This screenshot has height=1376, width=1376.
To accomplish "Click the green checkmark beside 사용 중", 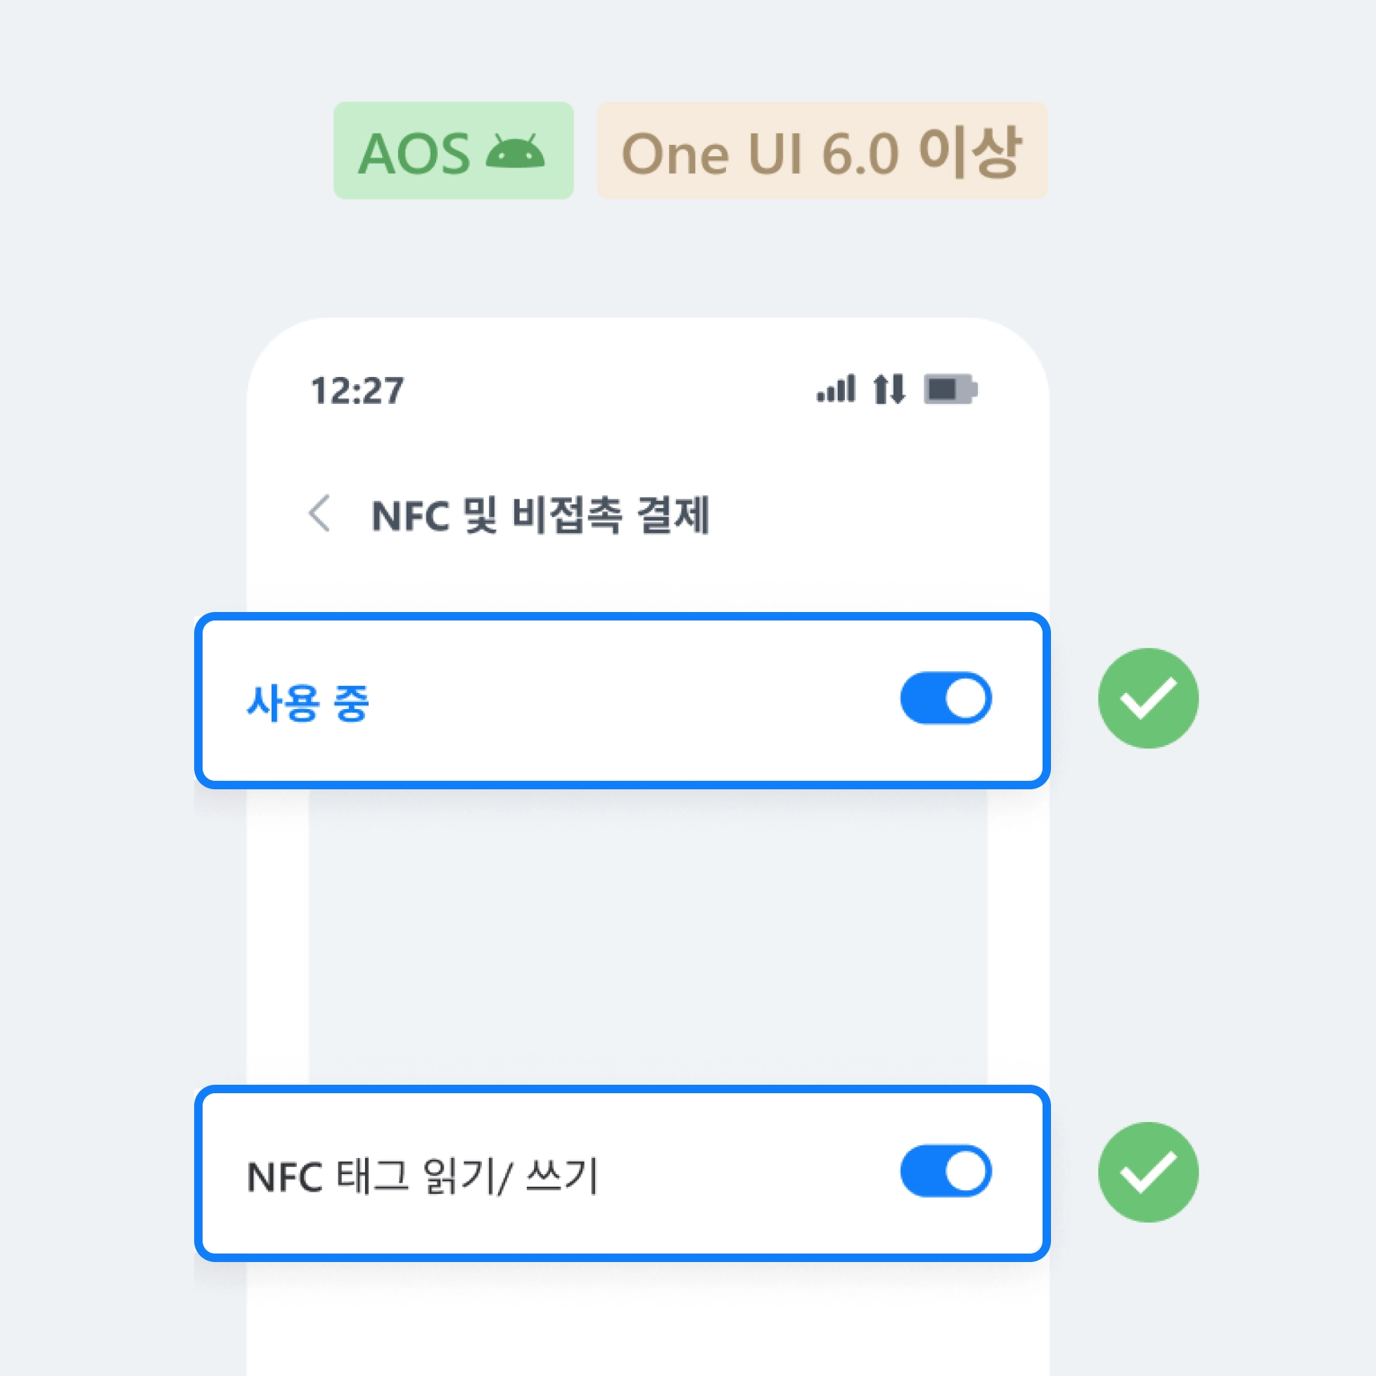I will coord(1147,698).
